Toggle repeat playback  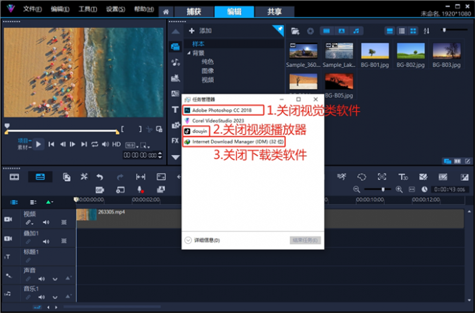pos(95,145)
